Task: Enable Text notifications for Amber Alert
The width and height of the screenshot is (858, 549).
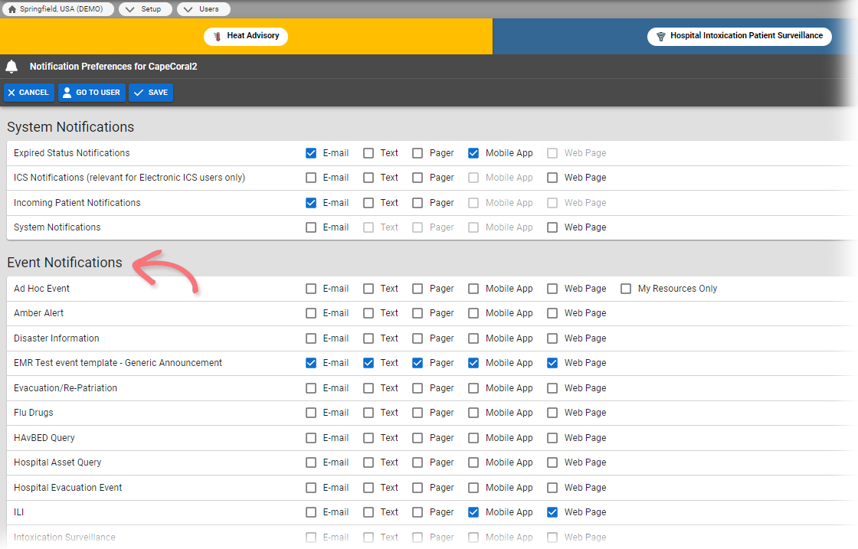Action: pyautogui.click(x=368, y=312)
